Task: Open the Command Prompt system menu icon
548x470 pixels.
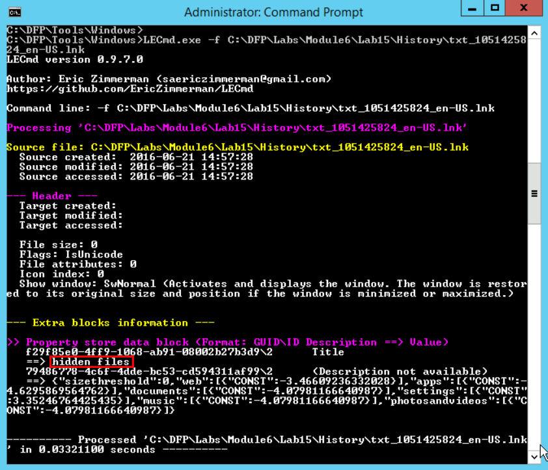Action: pyautogui.click(x=14, y=12)
